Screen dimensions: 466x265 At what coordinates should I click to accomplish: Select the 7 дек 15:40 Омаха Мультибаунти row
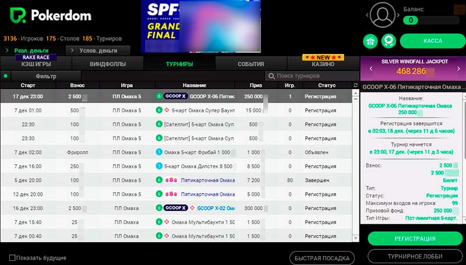coord(176,222)
